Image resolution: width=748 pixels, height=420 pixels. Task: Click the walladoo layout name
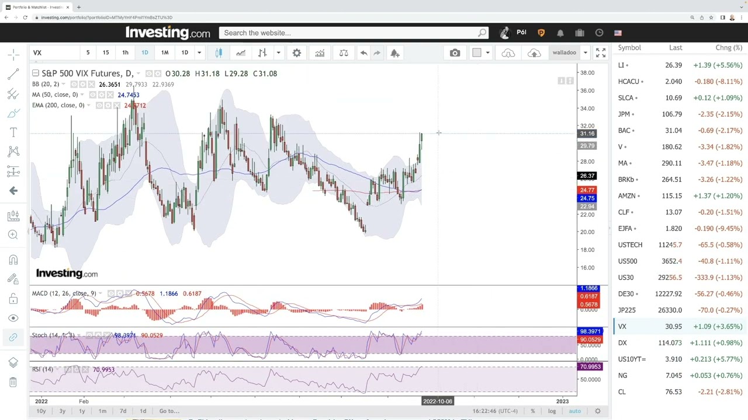tap(565, 52)
